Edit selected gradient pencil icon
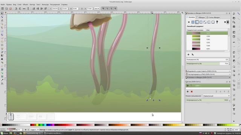The height and width of the screenshot is (135, 241). pos(192,54)
